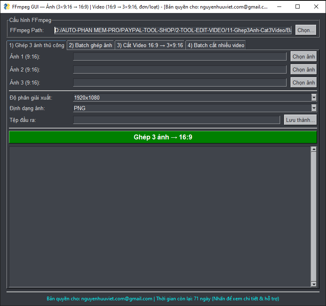Click the PNG format combo box

195,108
